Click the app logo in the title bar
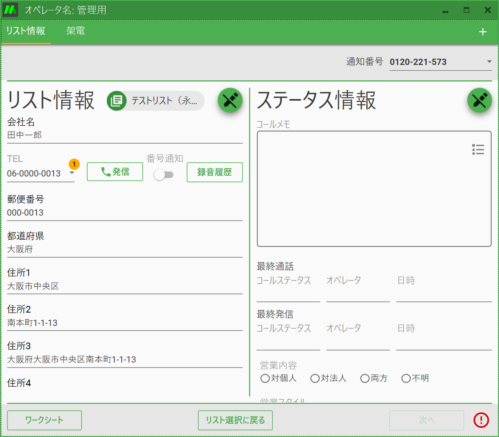499x437 pixels. click(x=10, y=9)
